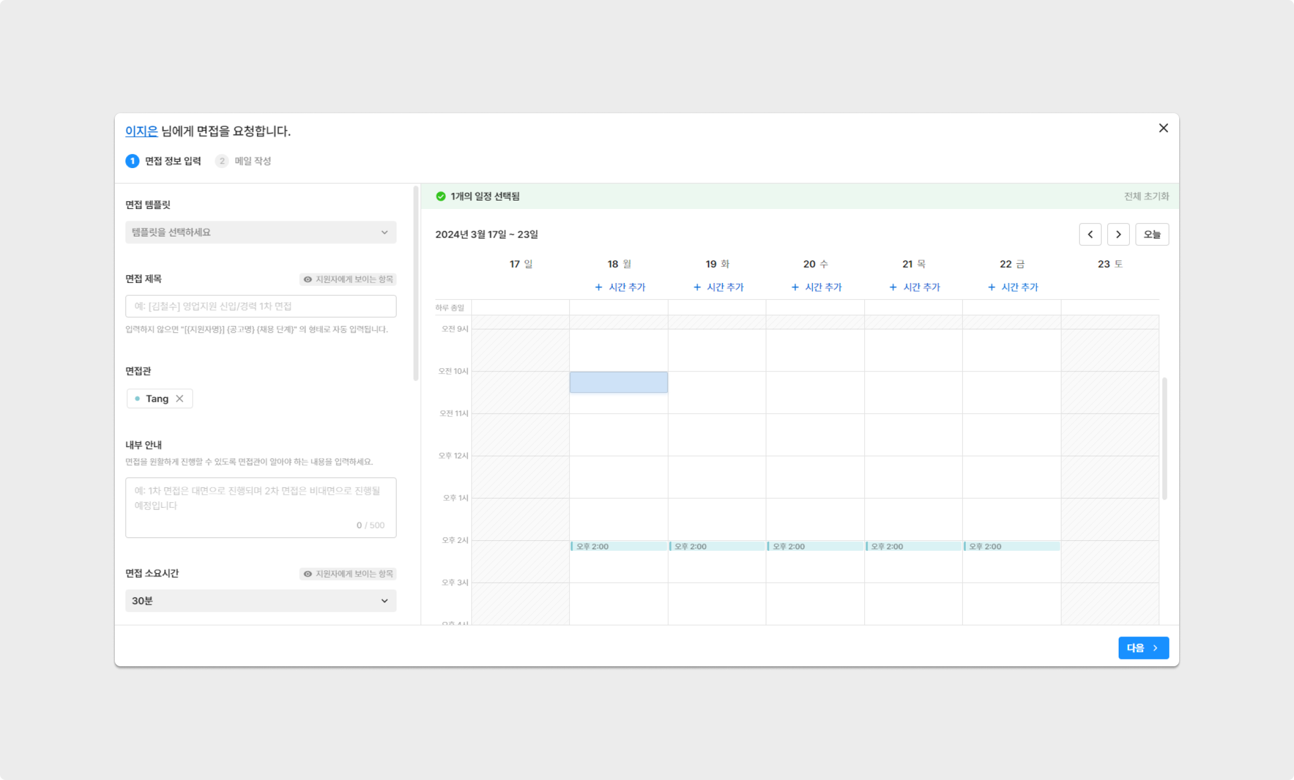Add time on Tuesday 19
The width and height of the screenshot is (1294, 780).
(718, 287)
